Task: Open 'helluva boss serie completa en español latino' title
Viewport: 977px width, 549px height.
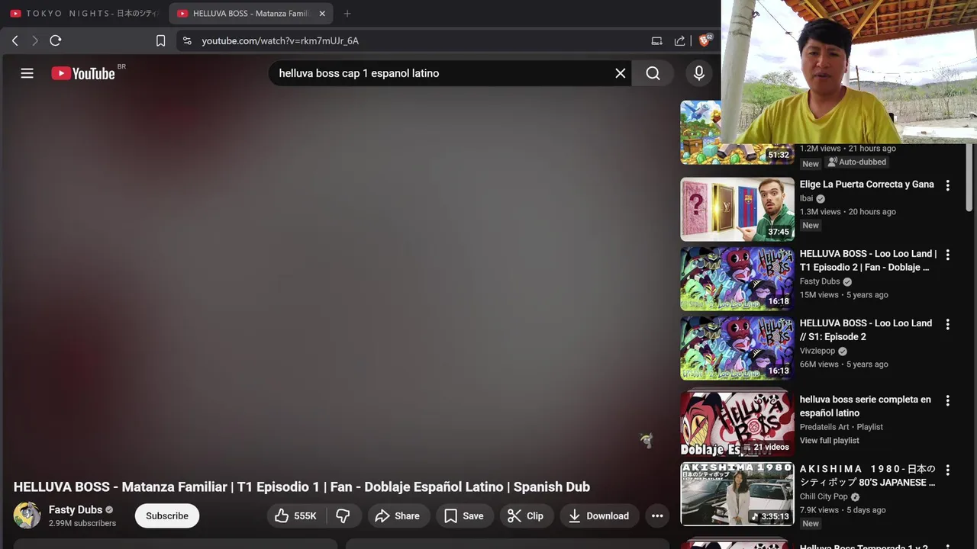Action: pos(866,406)
